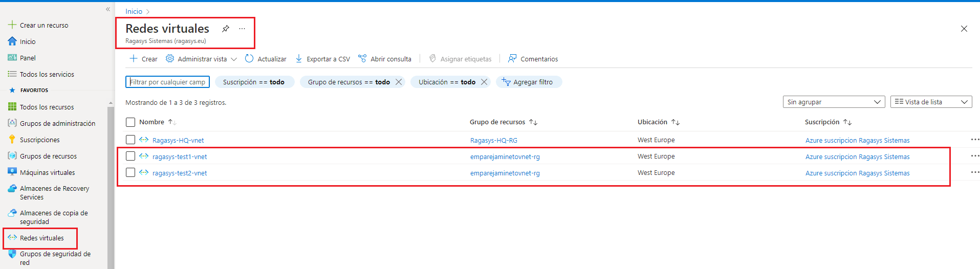The width and height of the screenshot is (980, 269).
Task: Open the Sin agrupar dropdown
Action: tap(834, 102)
